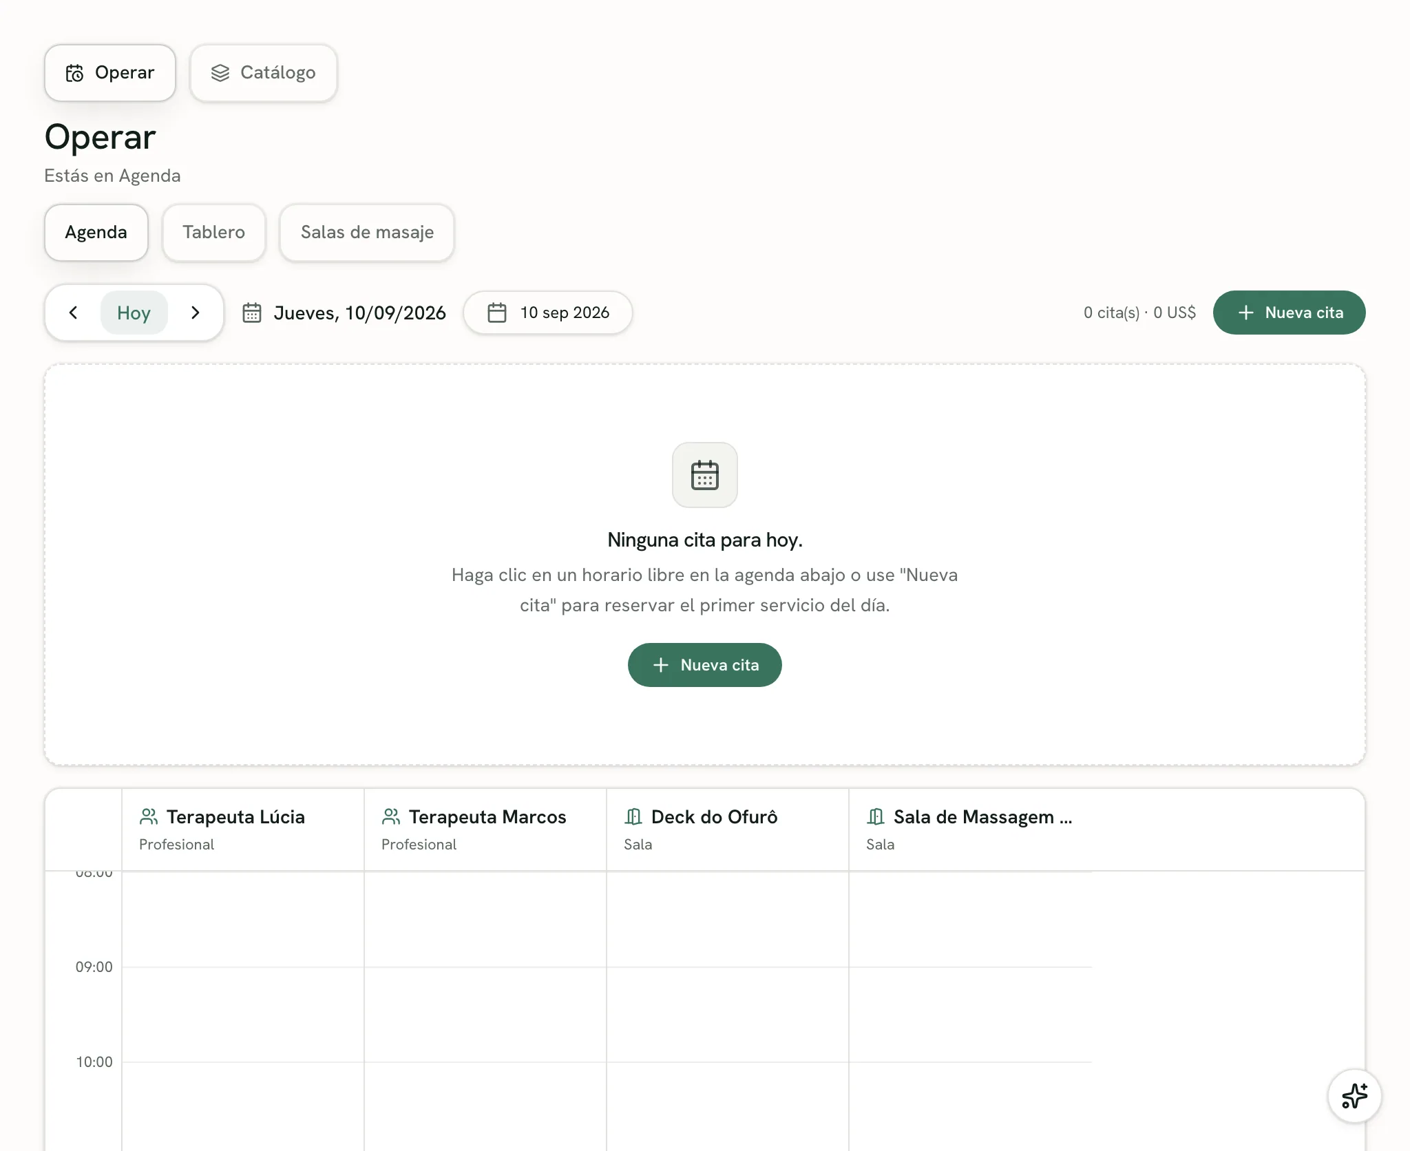The width and height of the screenshot is (1410, 1151).
Task: Click 09:00 slot for Terapeuta Lúcia
Action: pos(243,1014)
